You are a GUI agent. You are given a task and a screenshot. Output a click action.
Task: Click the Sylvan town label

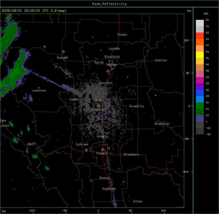(x=99, y=62)
